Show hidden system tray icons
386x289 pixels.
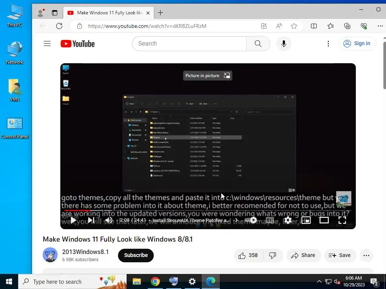[319, 281]
